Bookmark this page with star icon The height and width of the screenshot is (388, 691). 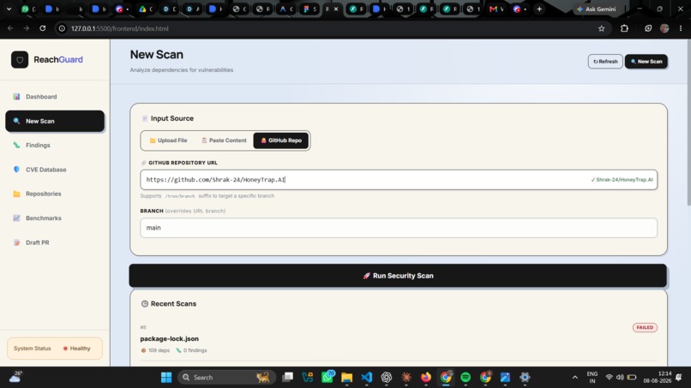tap(602, 28)
